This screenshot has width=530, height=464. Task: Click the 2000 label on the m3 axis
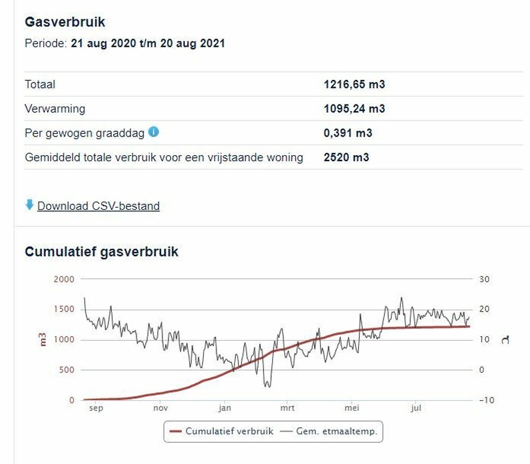[x=64, y=279]
